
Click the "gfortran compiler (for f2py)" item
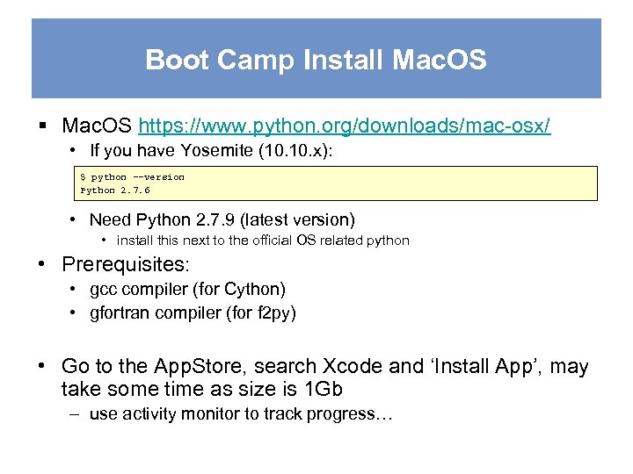[x=193, y=312]
